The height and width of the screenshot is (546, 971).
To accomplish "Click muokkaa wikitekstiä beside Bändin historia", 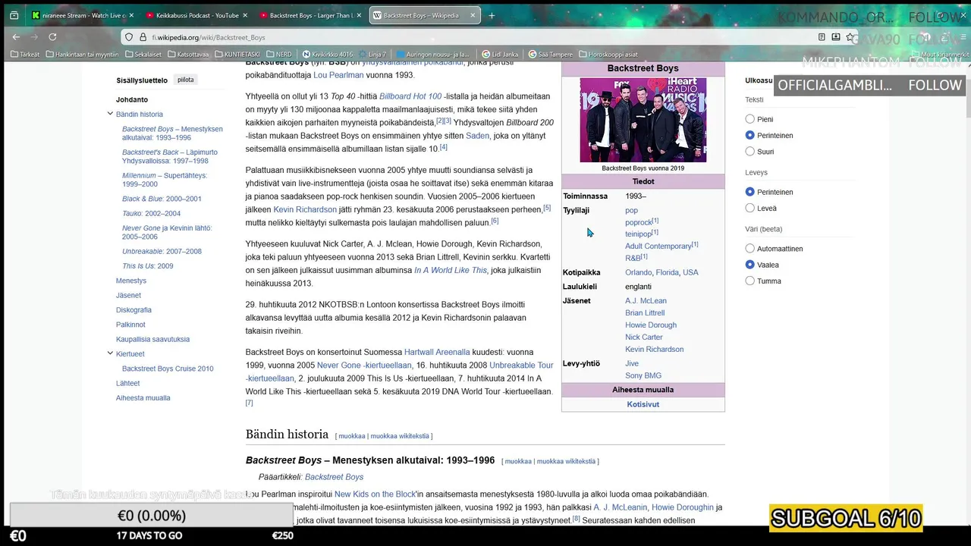I will (400, 436).
